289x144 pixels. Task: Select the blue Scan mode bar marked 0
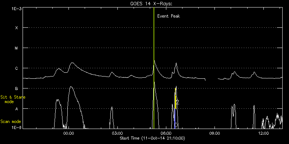tap(175, 118)
